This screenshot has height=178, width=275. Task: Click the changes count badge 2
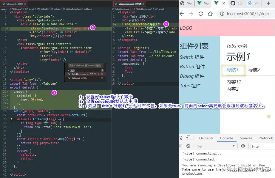point(102,70)
